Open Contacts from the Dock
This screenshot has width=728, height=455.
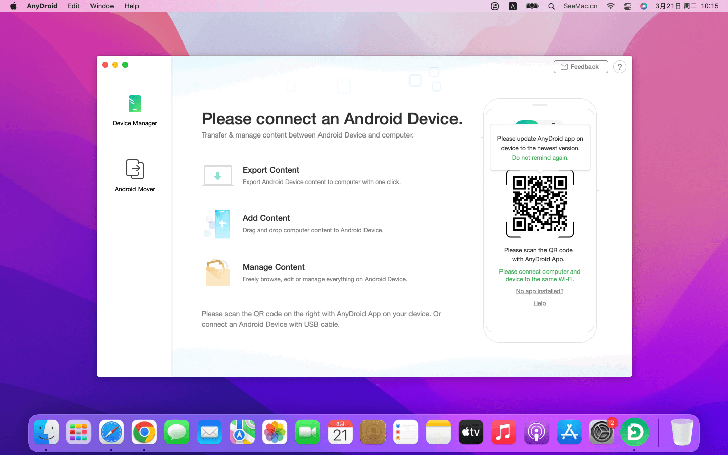373,432
